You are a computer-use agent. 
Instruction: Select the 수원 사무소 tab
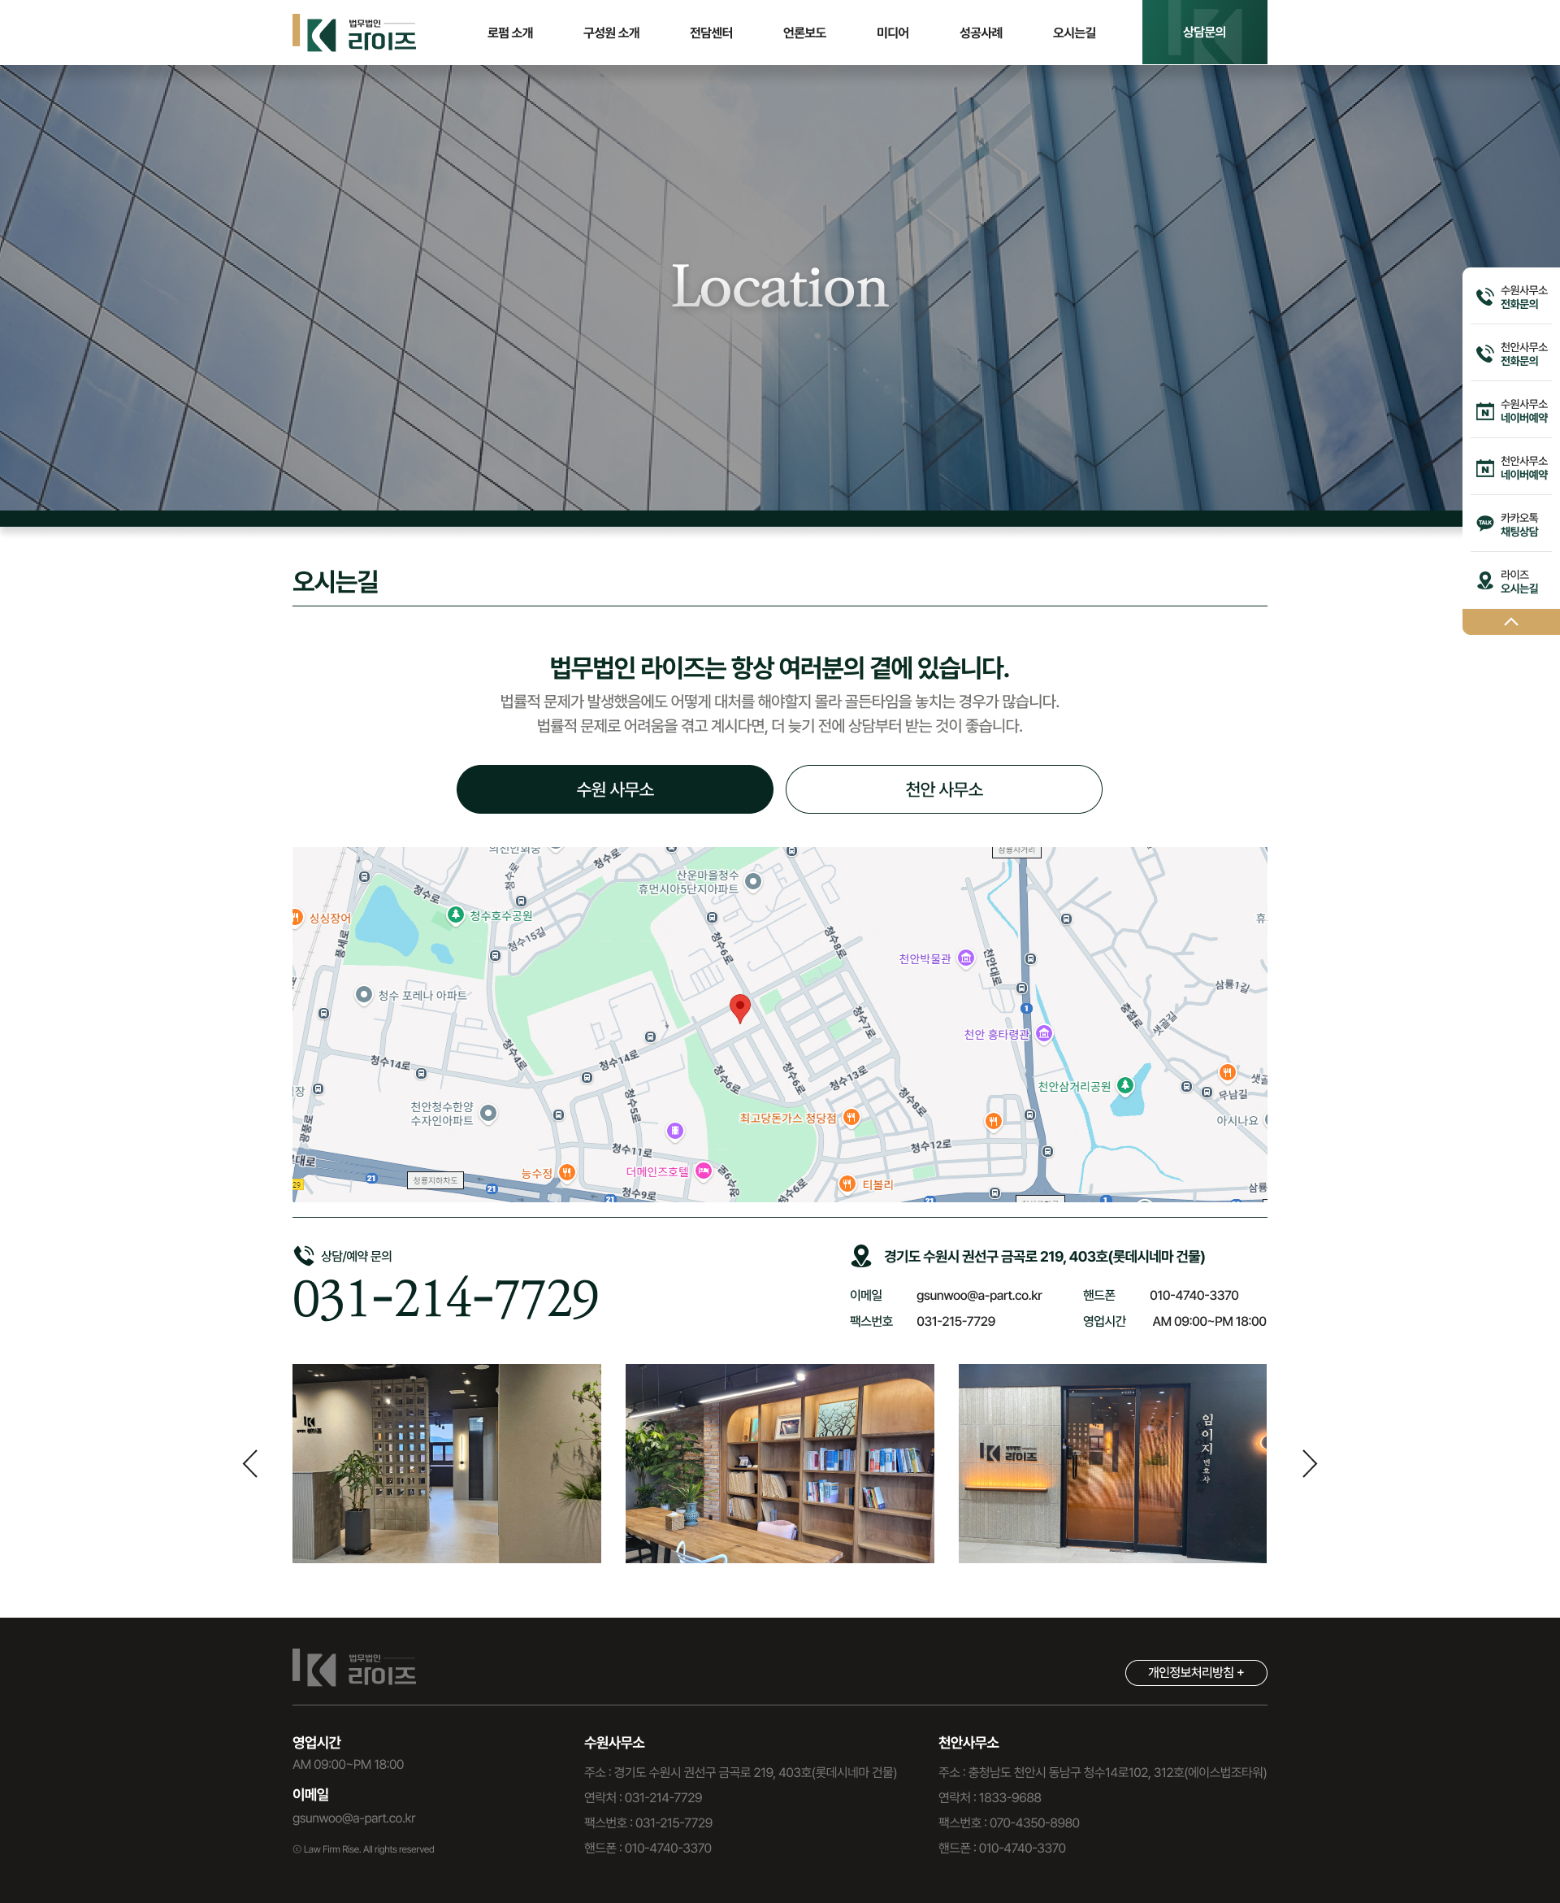pos(614,789)
